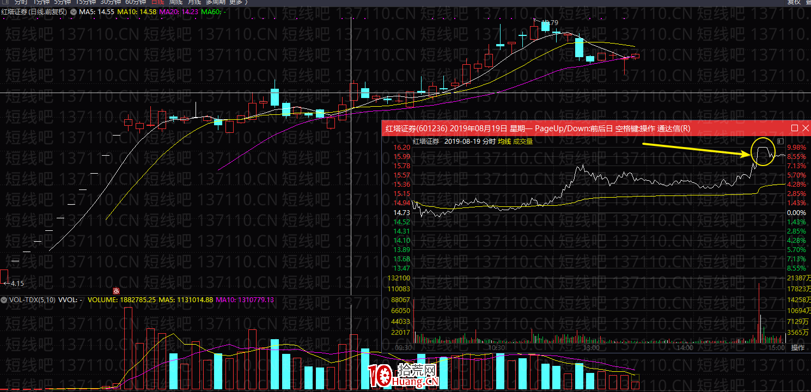The image size is (811, 392).
Task: Click the volume MA10: 1310779.13 readout
Action: point(245,300)
